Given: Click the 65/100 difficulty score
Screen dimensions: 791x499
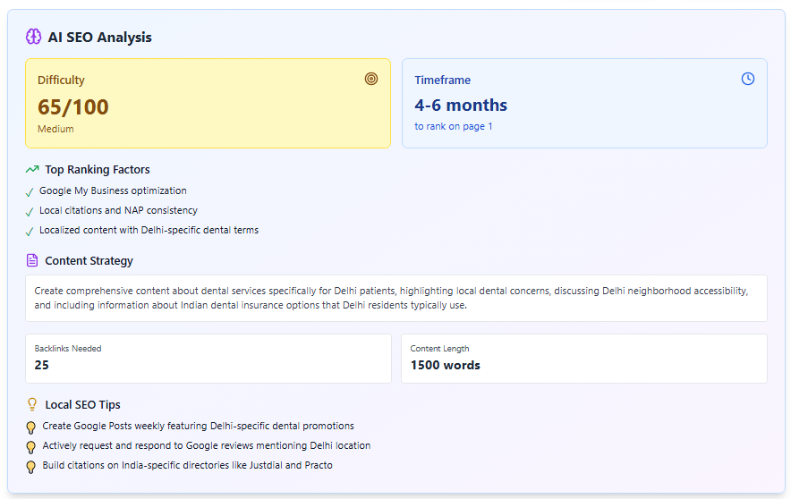Looking at the screenshot, I should point(73,106).
